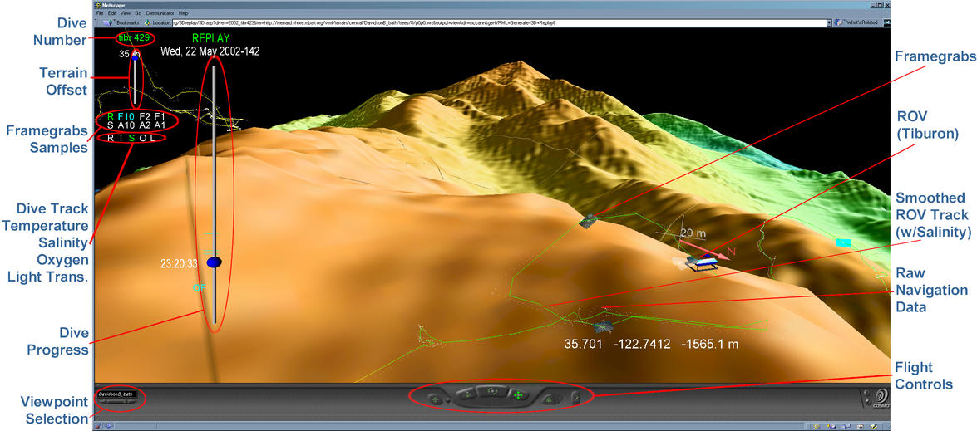Click the leftmost flight control button

click(436, 399)
